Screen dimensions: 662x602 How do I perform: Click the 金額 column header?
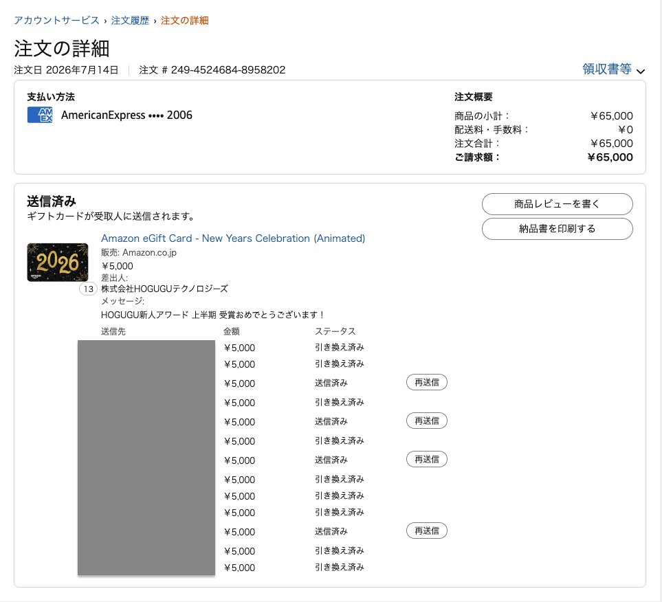232,331
